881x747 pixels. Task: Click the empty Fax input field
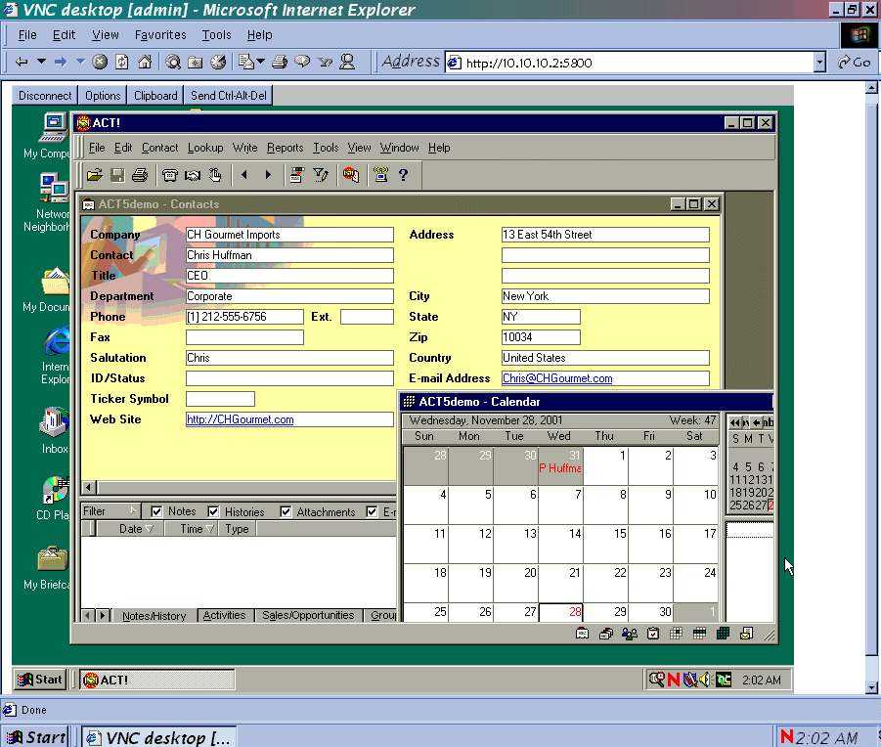[244, 337]
